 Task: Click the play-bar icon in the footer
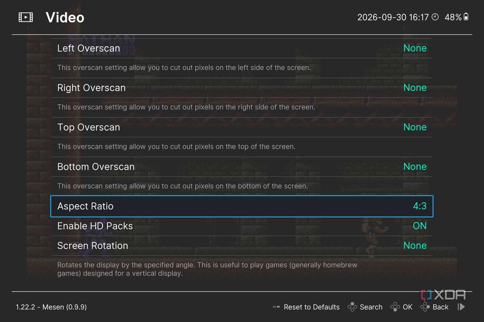coord(461,307)
